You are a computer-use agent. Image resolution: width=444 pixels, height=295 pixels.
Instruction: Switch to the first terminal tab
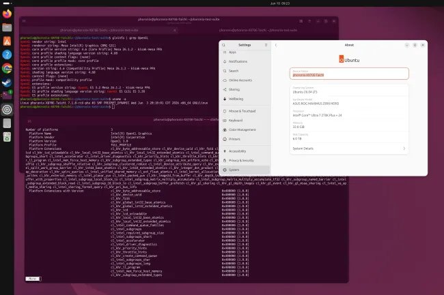pyautogui.click(x=99, y=30)
